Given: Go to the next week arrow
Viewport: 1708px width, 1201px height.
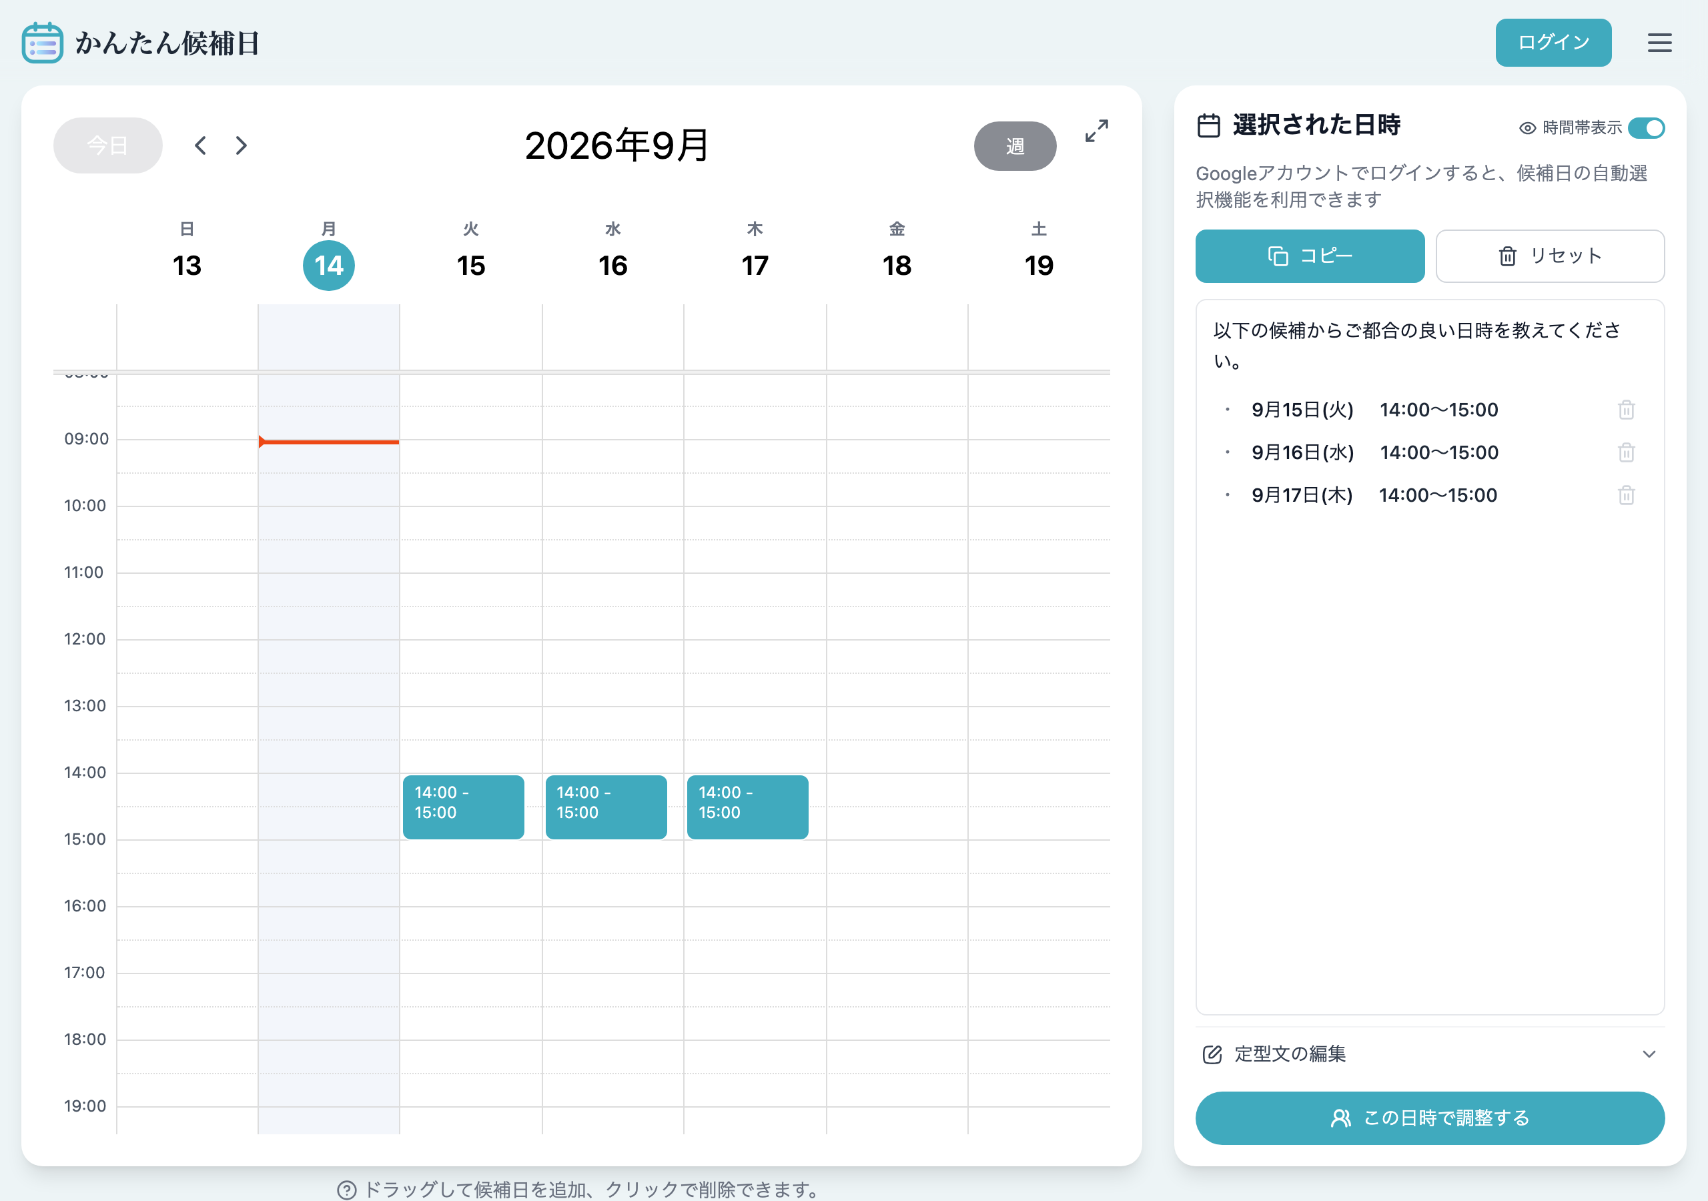Looking at the screenshot, I should [241, 145].
